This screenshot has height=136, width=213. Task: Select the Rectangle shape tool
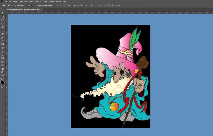tap(2, 58)
